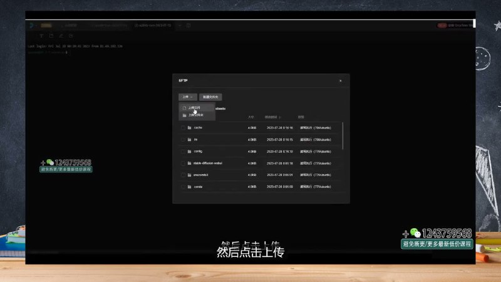
Task: Open the .config folder name
Action: [x=198, y=152]
